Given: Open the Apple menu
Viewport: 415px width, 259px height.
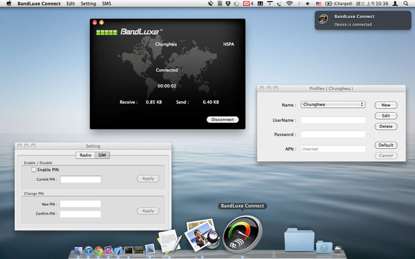Looking at the screenshot, I should [9, 4].
